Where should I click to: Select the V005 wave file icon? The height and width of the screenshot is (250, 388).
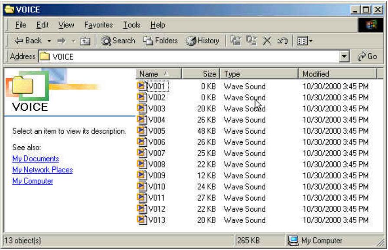pyautogui.click(x=141, y=131)
